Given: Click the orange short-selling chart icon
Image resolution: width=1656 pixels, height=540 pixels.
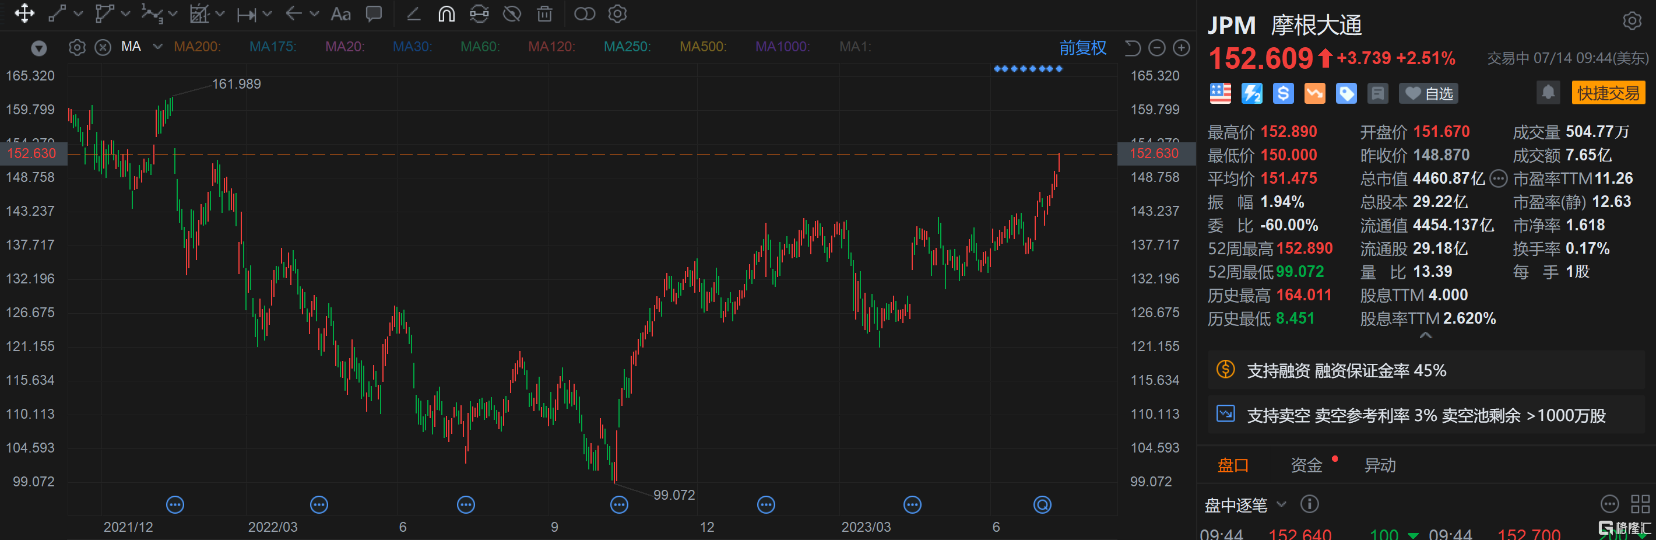Looking at the screenshot, I should (1314, 94).
